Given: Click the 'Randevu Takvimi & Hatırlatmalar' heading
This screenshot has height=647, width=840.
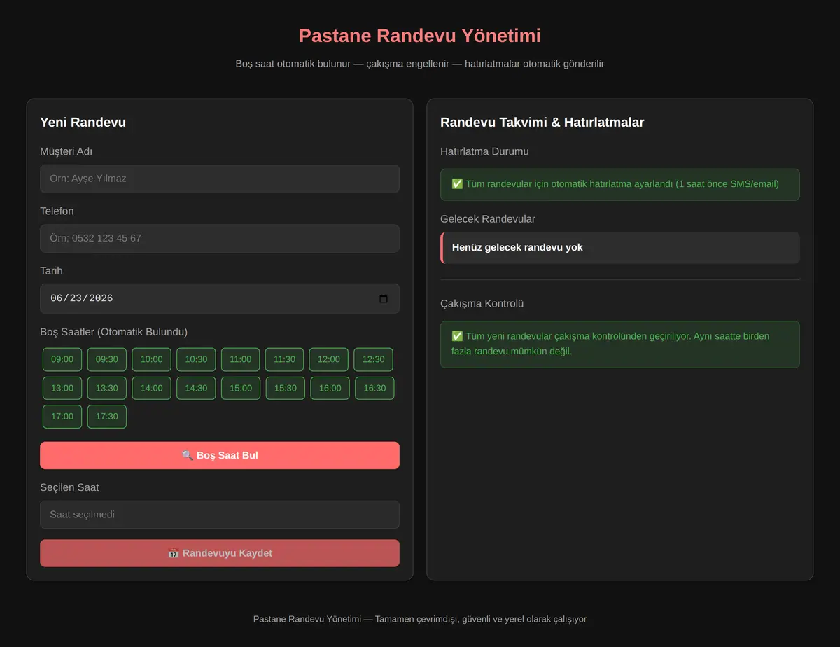Looking at the screenshot, I should point(542,123).
